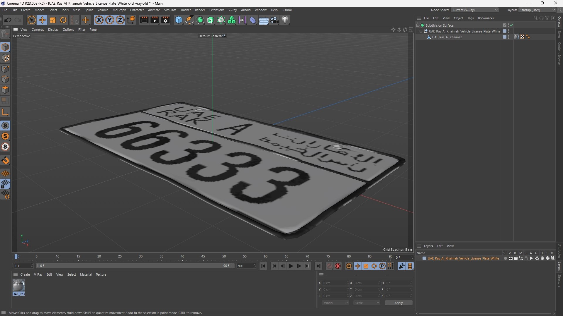Click the search icon in Objects panel
The image size is (563, 316).
tap(535, 18)
